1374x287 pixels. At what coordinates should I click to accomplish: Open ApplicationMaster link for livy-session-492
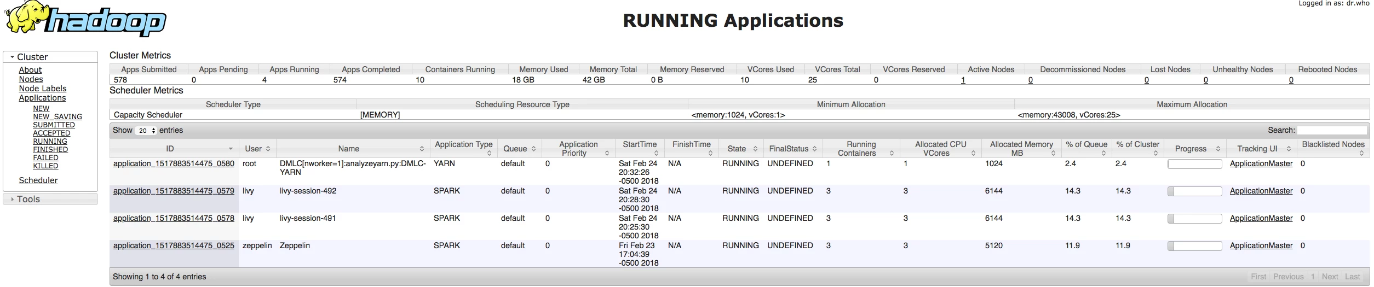tap(1261, 191)
